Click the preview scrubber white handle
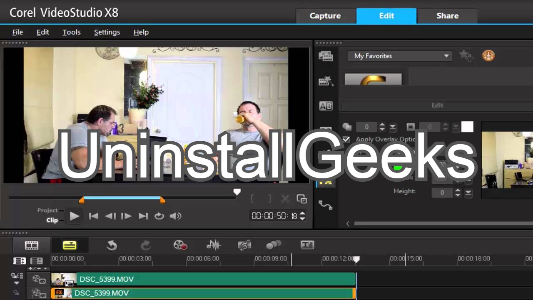533x300 pixels. pyautogui.click(x=237, y=192)
